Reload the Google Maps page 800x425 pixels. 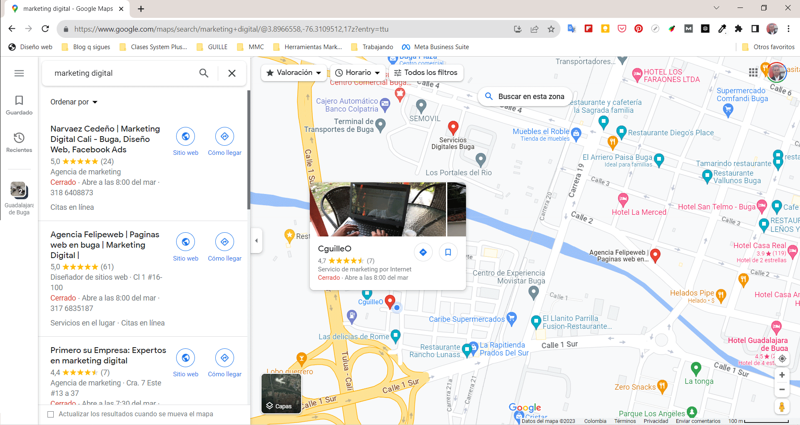pyautogui.click(x=45, y=29)
